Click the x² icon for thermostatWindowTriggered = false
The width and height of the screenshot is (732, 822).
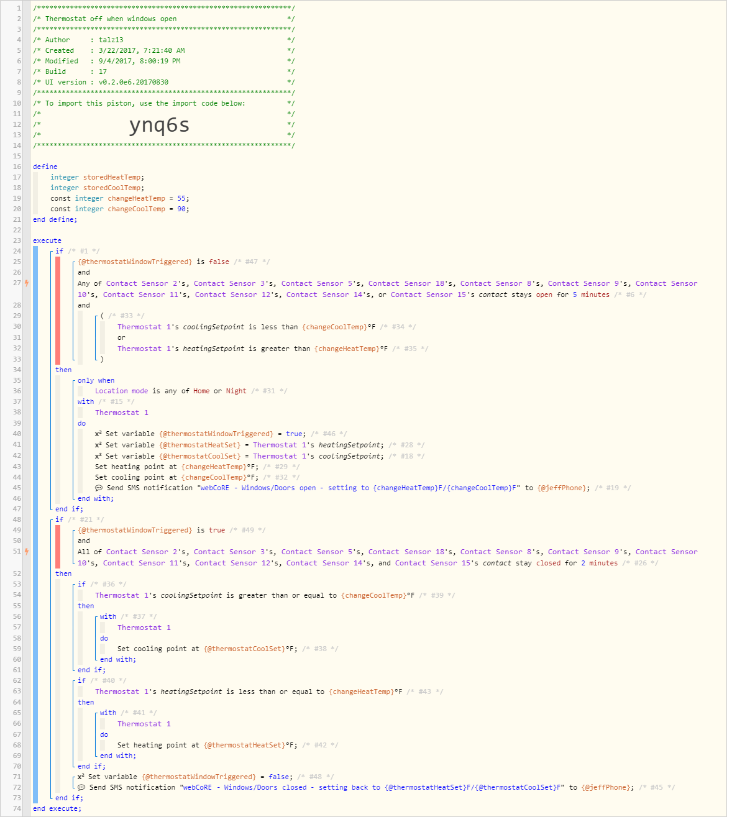[x=81, y=777]
